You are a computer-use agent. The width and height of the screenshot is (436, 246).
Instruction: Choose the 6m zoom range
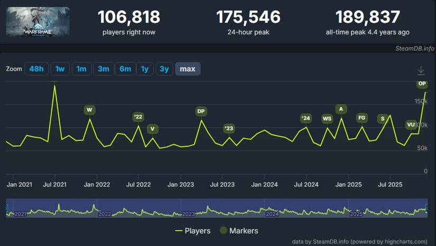(125, 69)
